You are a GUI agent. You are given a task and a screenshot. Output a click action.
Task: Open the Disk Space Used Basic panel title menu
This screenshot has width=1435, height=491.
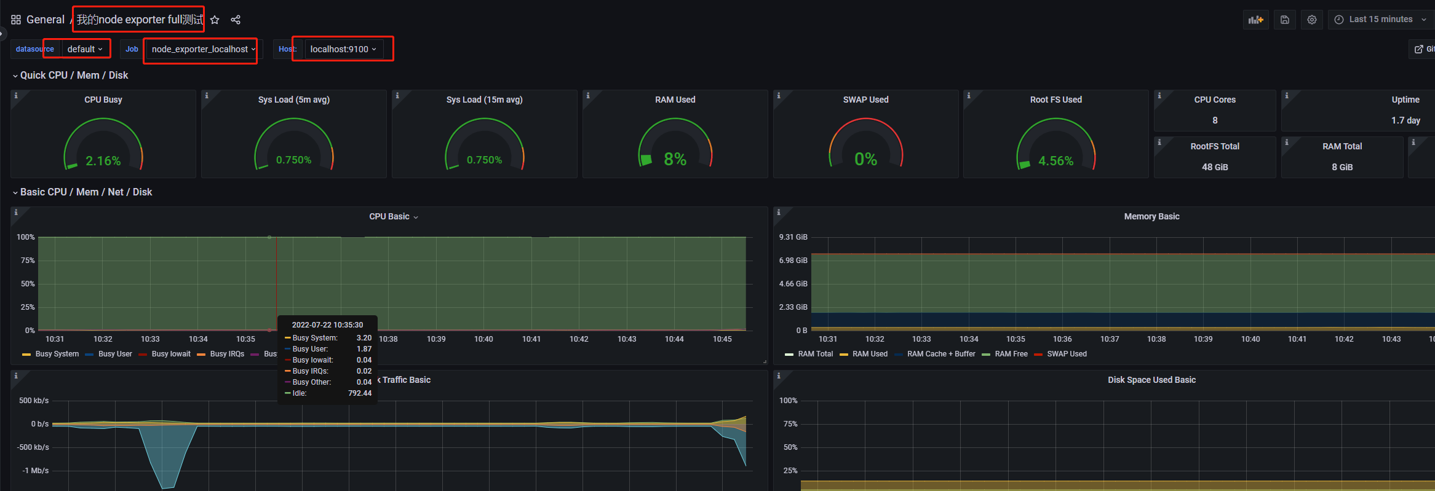click(1151, 380)
